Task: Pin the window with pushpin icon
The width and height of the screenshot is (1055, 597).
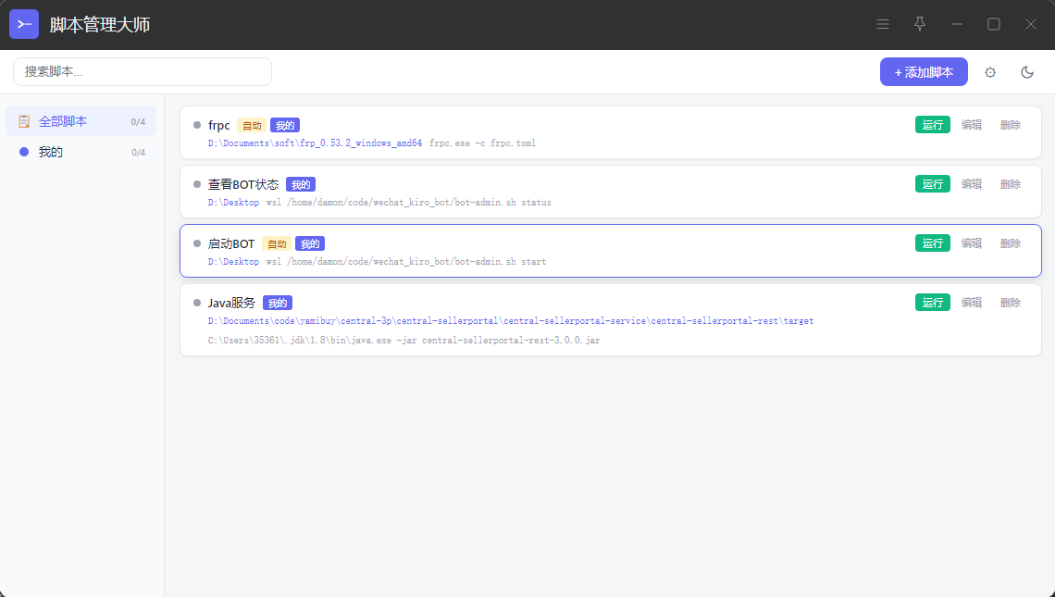Action: 920,24
